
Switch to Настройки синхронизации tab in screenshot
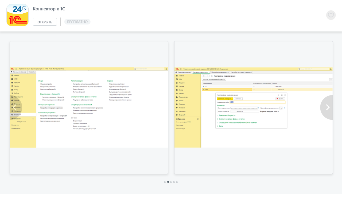(x=220, y=72)
